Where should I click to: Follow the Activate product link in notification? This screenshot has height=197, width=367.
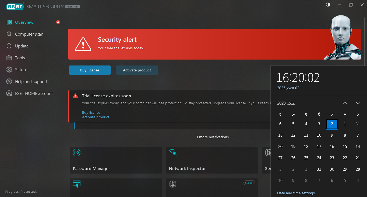96,117
